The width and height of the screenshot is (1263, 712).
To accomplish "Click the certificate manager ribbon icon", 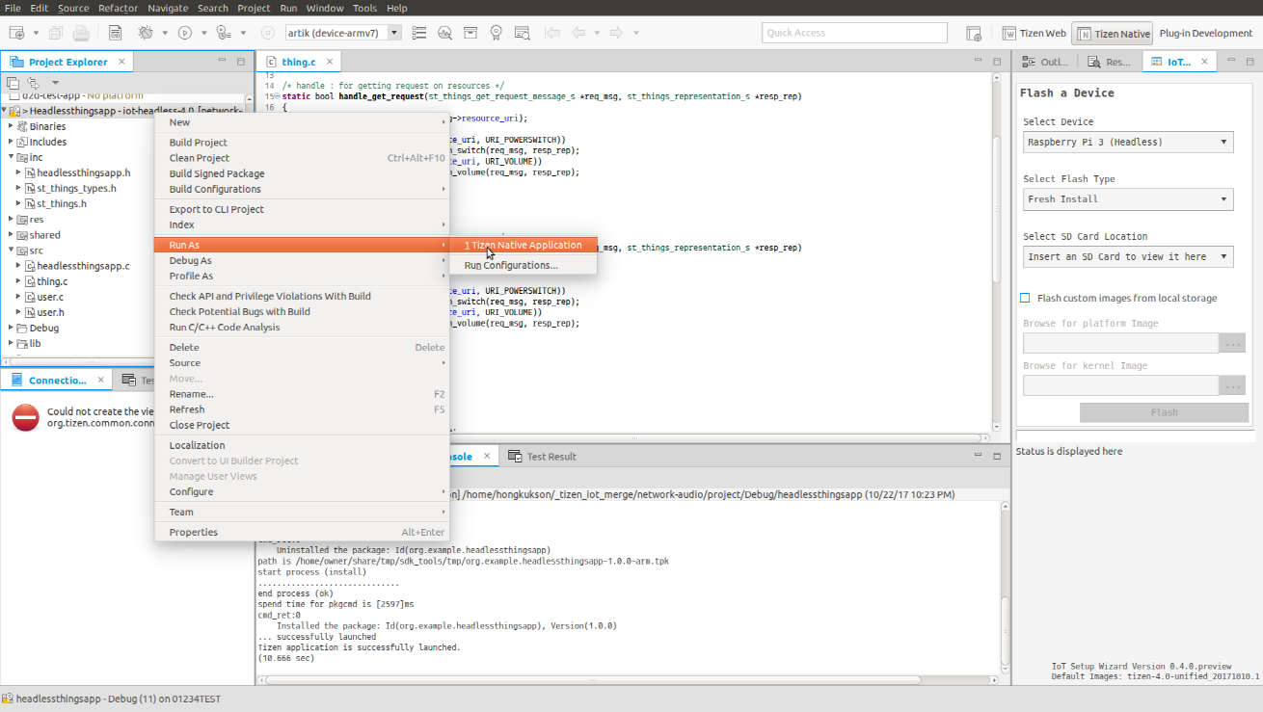I will (496, 33).
